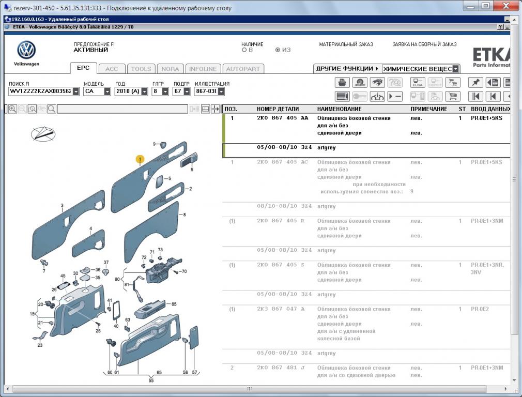The width and height of the screenshot is (522, 397).
Task: Click the yellow marker 1 on illustration
Action: point(140,160)
